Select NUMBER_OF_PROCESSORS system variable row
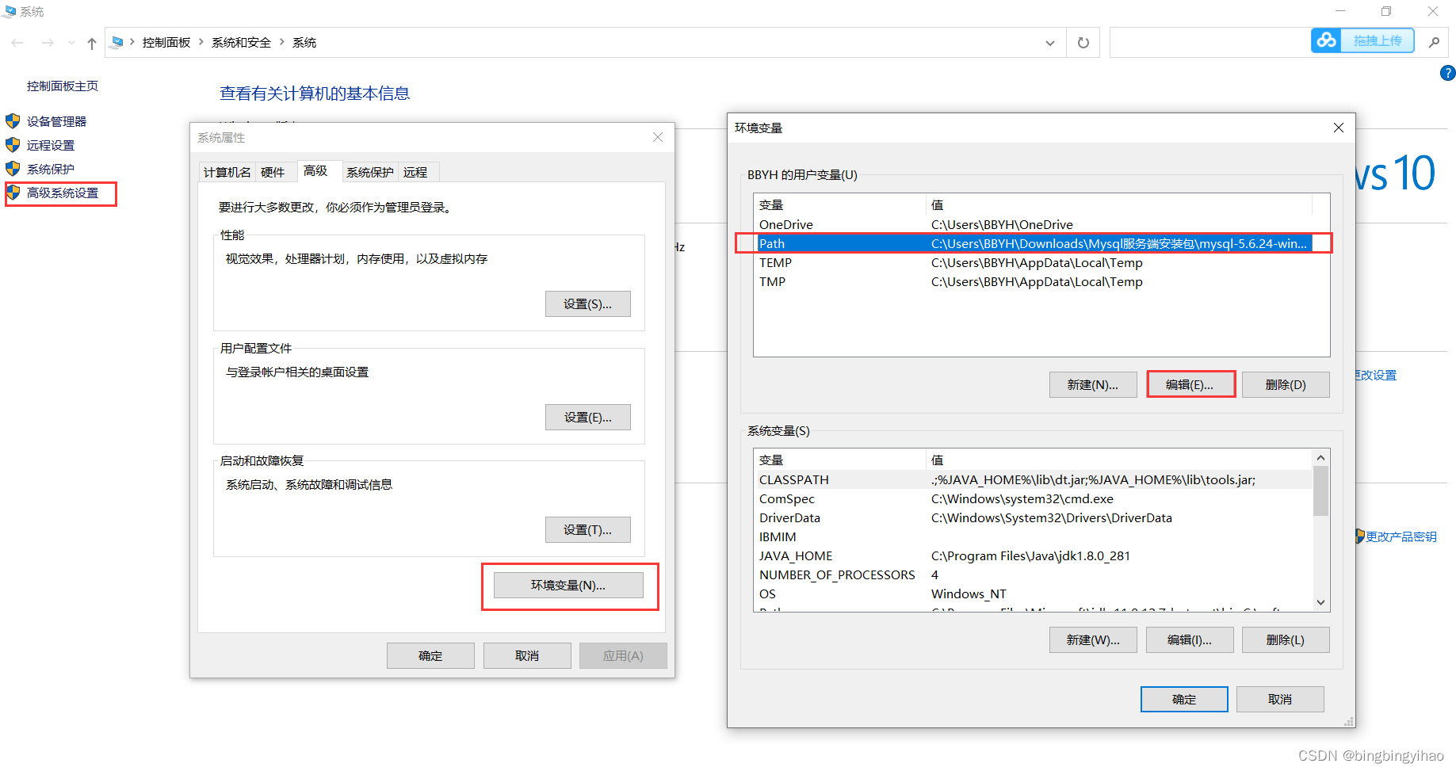 [1034, 574]
